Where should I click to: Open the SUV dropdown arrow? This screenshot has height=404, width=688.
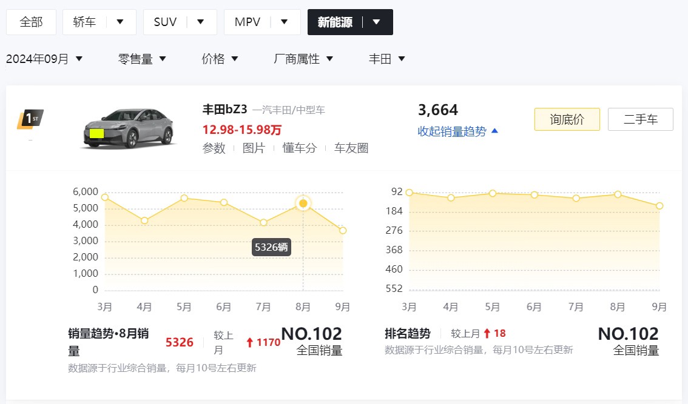201,22
